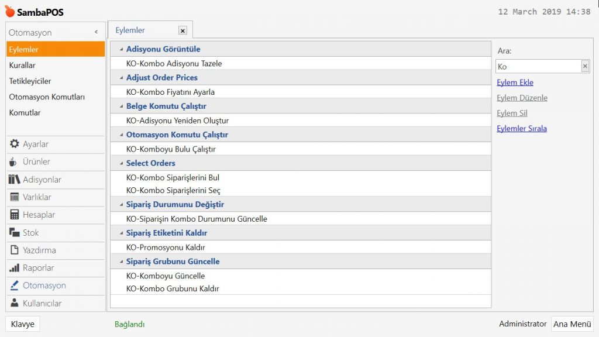Open Hesaplar using its calculator icon
Viewport: 599px width, 337px height.
(15, 215)
